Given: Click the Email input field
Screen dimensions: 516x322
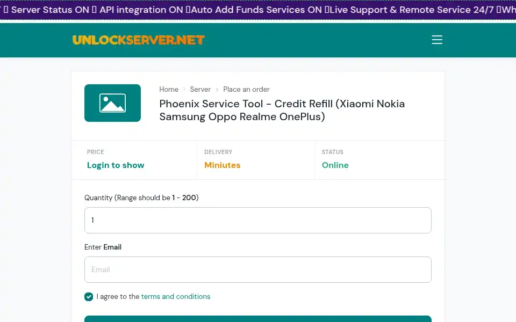Looking at the screenshot, I should 257,269.
